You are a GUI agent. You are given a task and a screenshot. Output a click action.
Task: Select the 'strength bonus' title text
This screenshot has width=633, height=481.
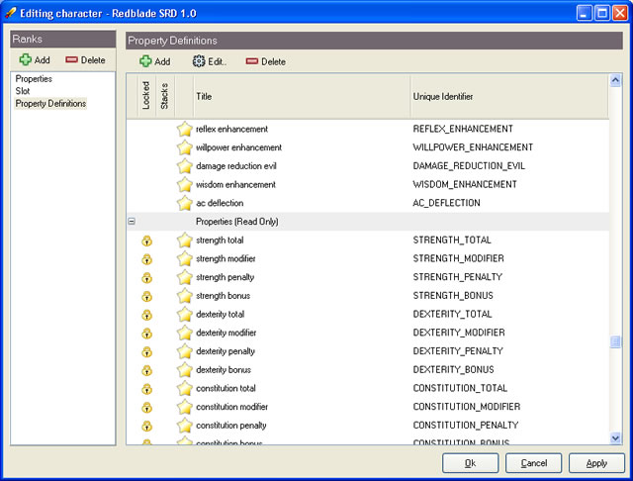pos(223,296)
